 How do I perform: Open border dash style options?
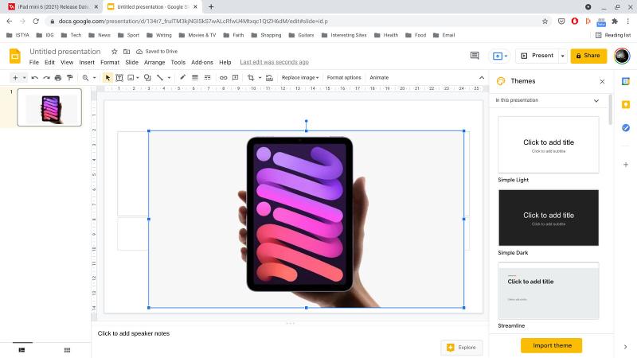(207, 77)
